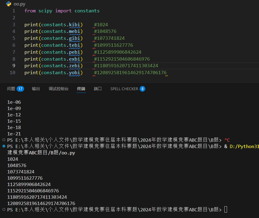Click the blue command-success dot in terminal gutter
The width and height of the screenshot is (259, 218).
4,146
